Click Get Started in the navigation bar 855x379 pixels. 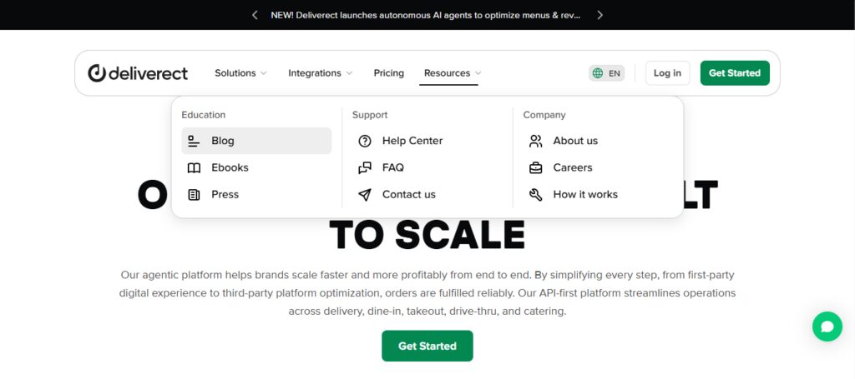pyautogui.click(x=735, y=72)
